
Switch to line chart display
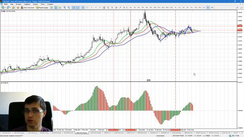coord(60,8)
